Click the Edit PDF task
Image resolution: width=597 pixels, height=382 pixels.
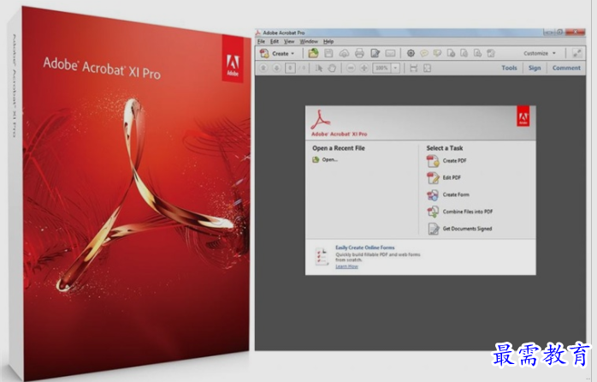coord(444,177)
